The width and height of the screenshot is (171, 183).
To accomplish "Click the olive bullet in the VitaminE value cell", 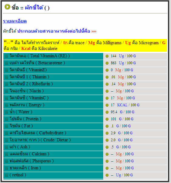I will click(x=107, y=70).
